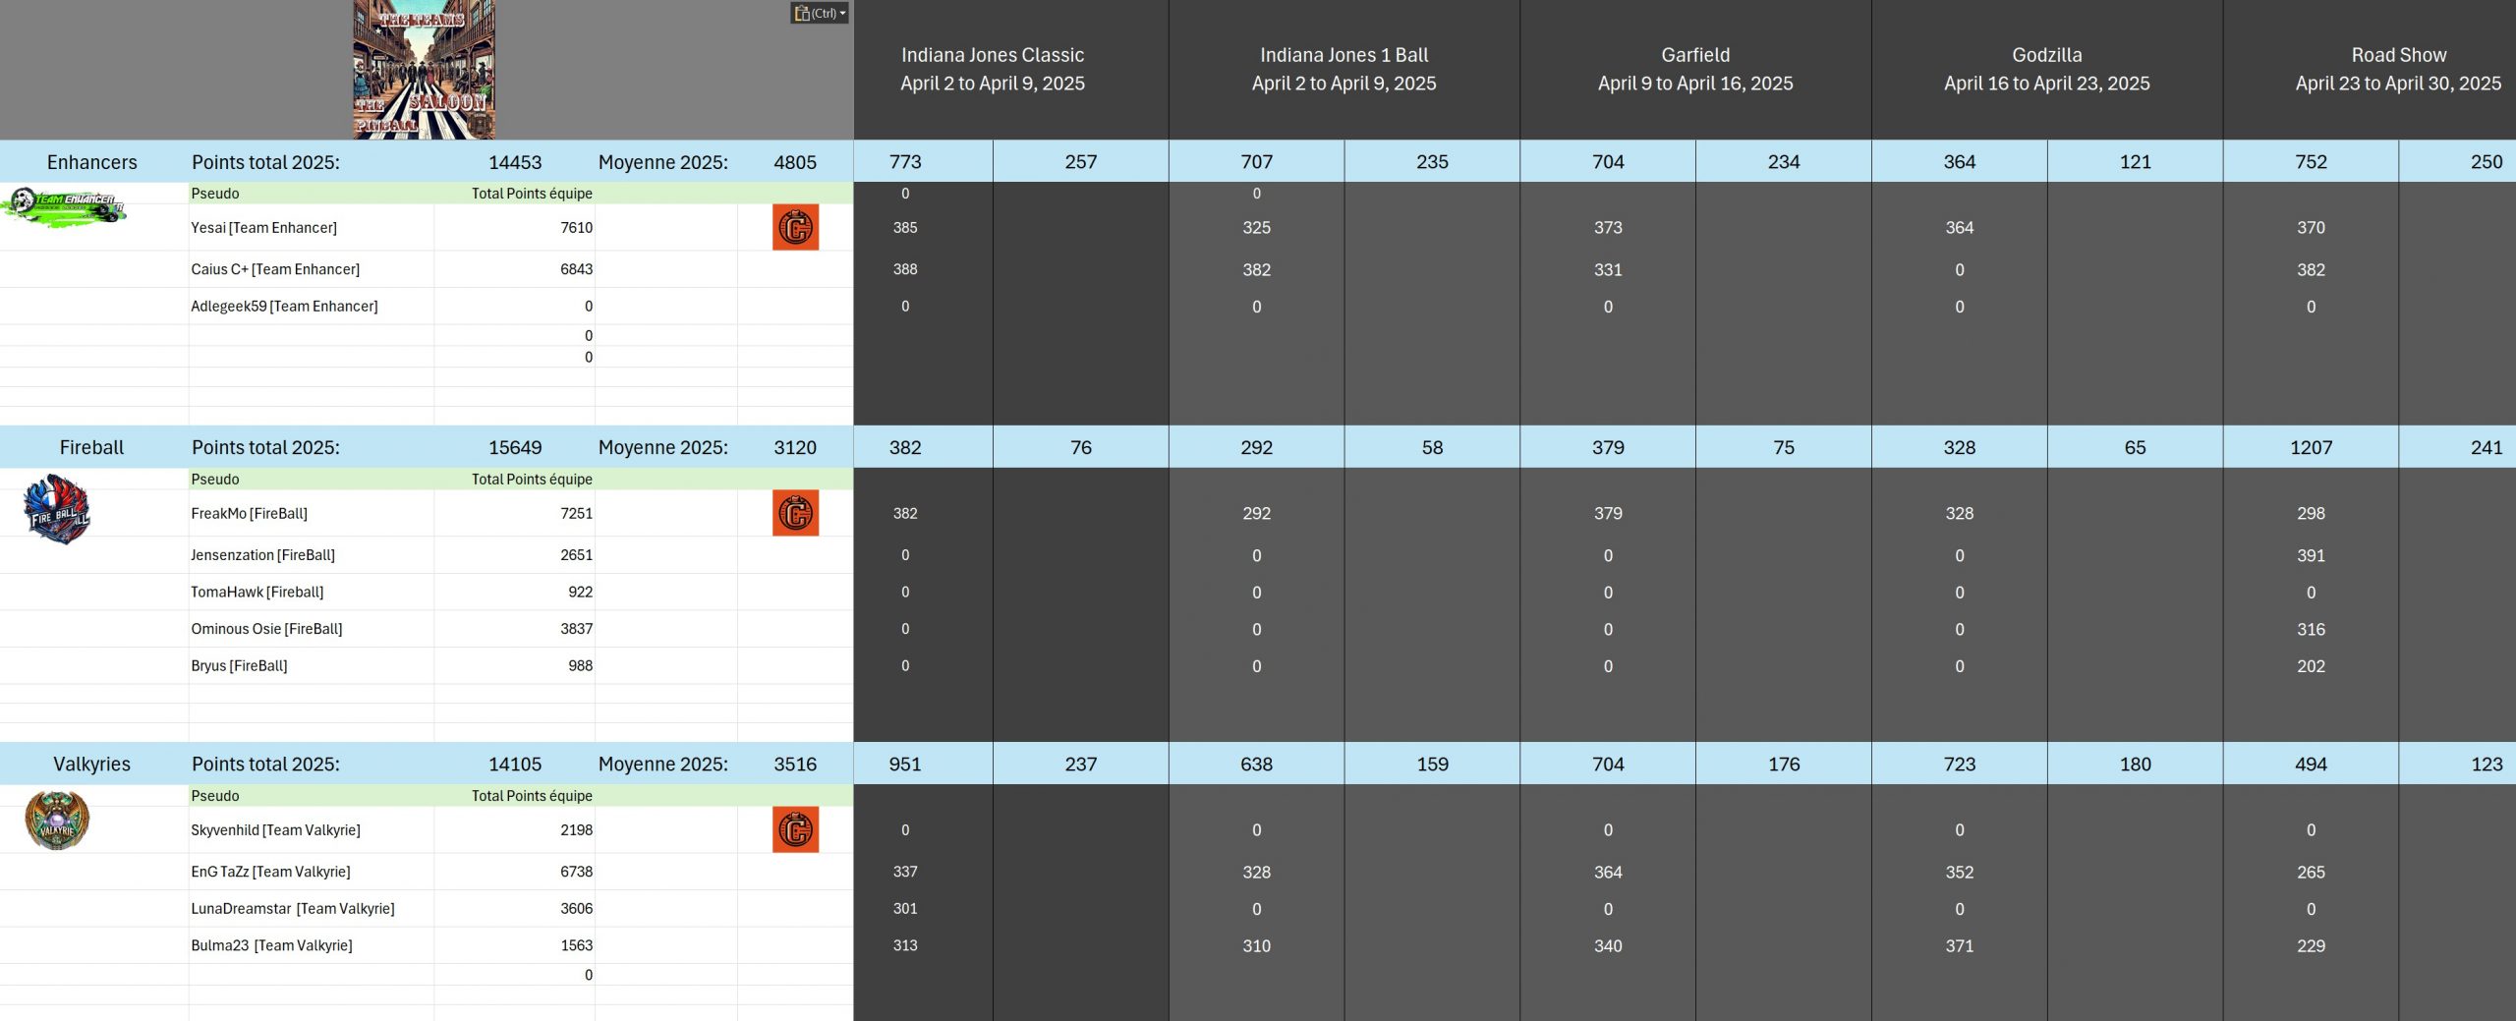Select the Indiana Jones Classic header cell
2516x1021 pixels.
click(x=992, y=69)
